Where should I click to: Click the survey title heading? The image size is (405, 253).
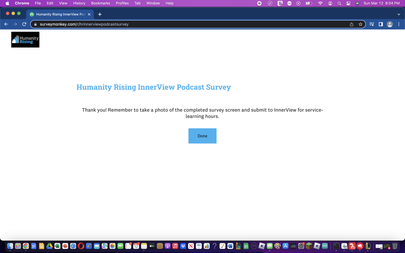tap(154, 87)
